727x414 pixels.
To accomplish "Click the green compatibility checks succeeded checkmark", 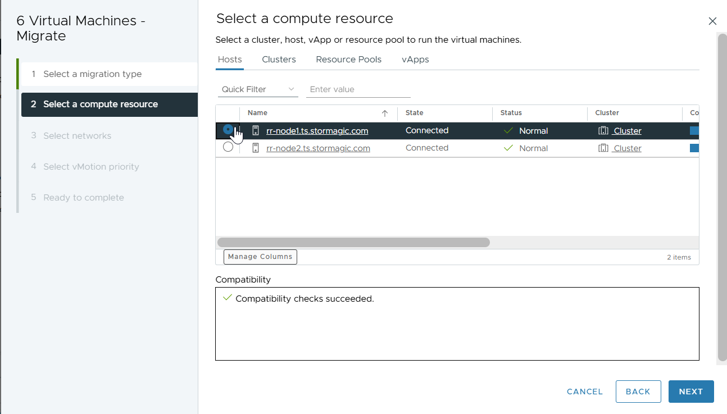I will coord(227,298).
